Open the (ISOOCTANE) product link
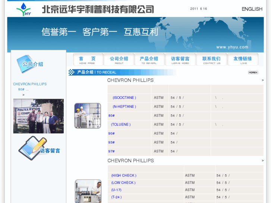The height and width of the screenshot is (203, 271). tap(124, 98)
